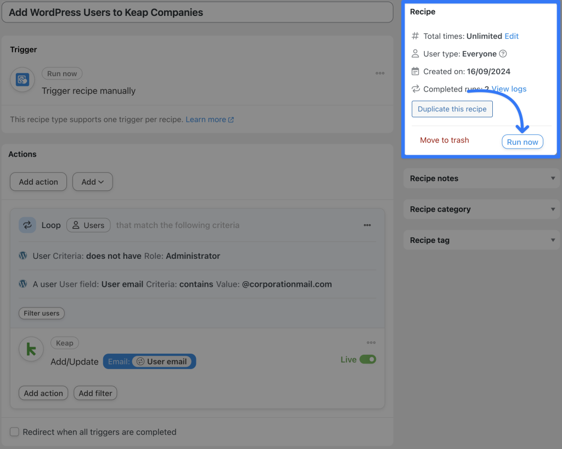The height and width of the screenshot is (449, 562).
Task: Open the Add dropdown in Actions
Action: [x=92, y=181]
